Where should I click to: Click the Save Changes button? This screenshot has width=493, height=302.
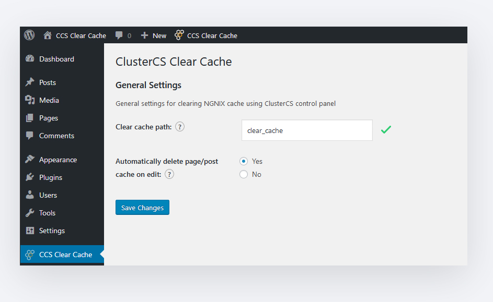point(142,207)
